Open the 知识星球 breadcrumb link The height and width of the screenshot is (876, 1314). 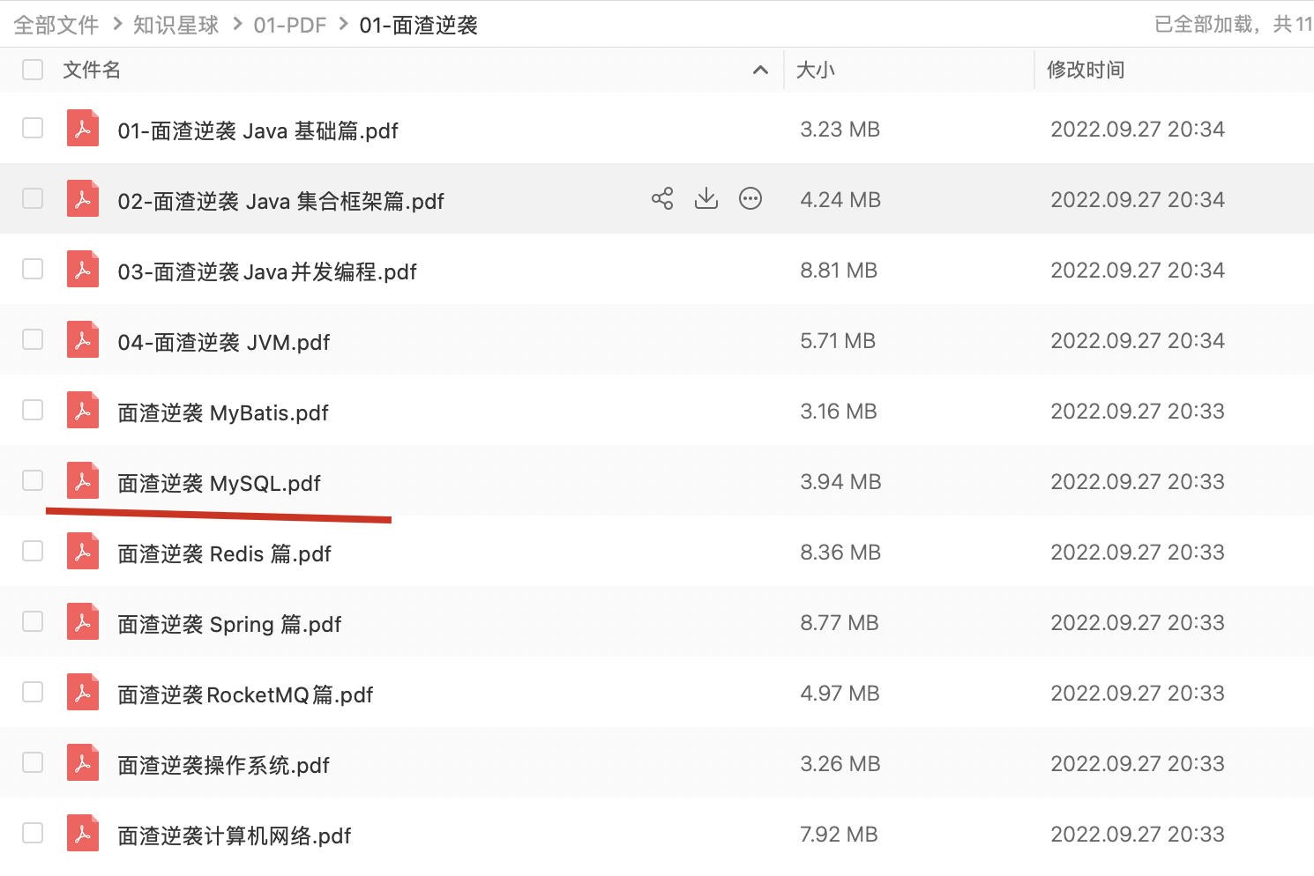pos(175,25)
